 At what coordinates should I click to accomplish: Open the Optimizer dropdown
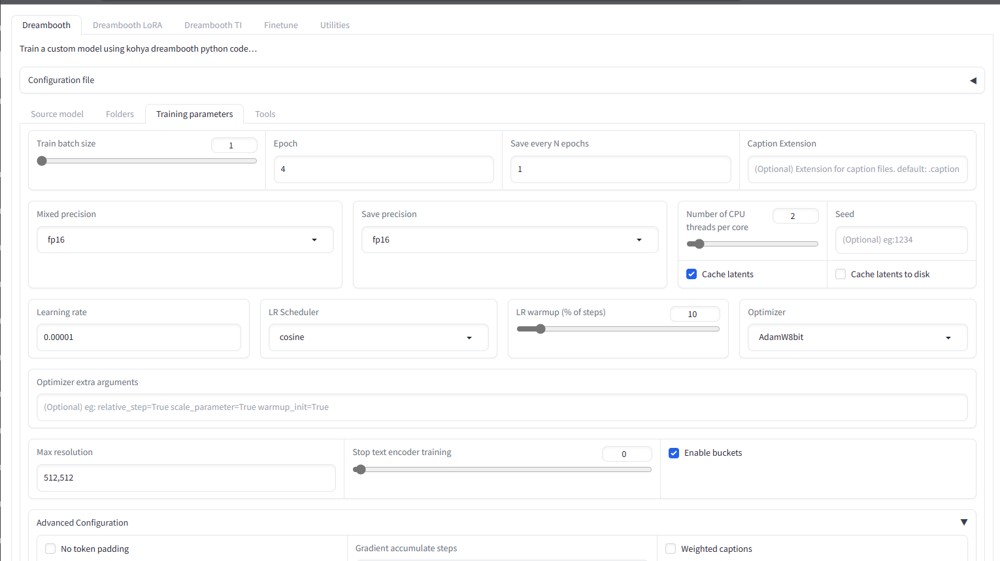point(858,337)
